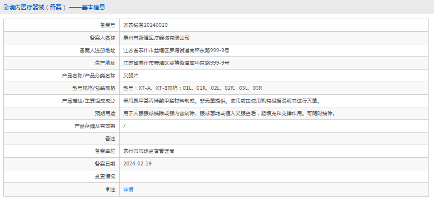Select the page title 境内医疗器械（备案）——基本信息
This screenshot has height=201, width=434.
click(57, 8)
